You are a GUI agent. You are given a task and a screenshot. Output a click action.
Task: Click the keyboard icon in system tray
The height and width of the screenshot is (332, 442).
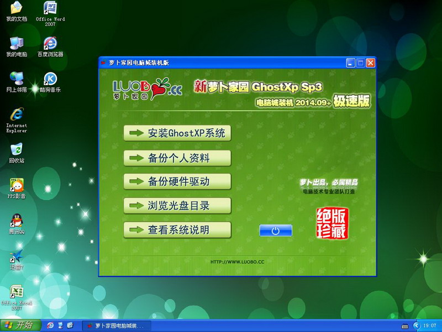[x=405, y=326]
